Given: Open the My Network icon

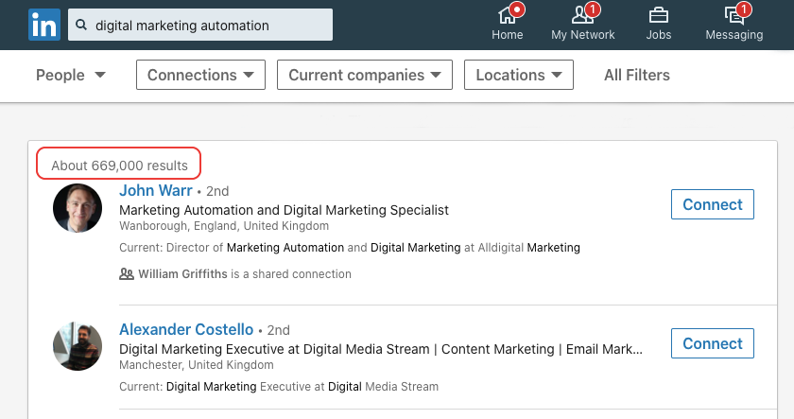Looking at the screenshot, I should tap(582, 16).
